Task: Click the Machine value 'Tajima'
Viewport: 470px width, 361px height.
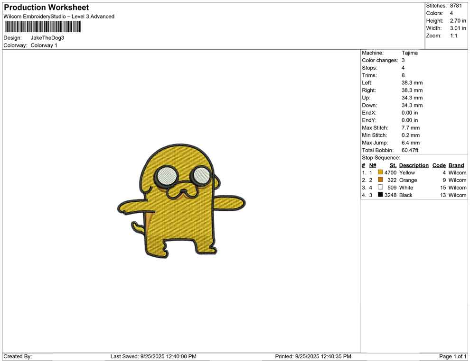Action: (x=410, y=53)
